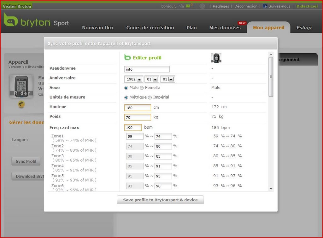The width and height of the screenshot is (323, 238).
Task: Click Zone4 upper bound field 91
Action: pos(163,166)
